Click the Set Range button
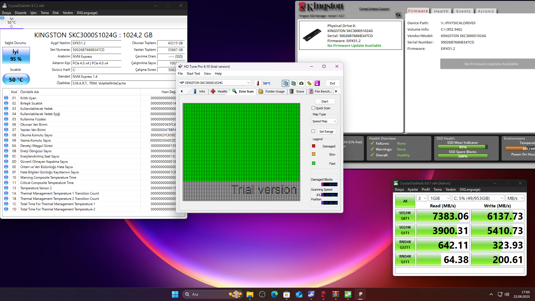 (326, 132)
